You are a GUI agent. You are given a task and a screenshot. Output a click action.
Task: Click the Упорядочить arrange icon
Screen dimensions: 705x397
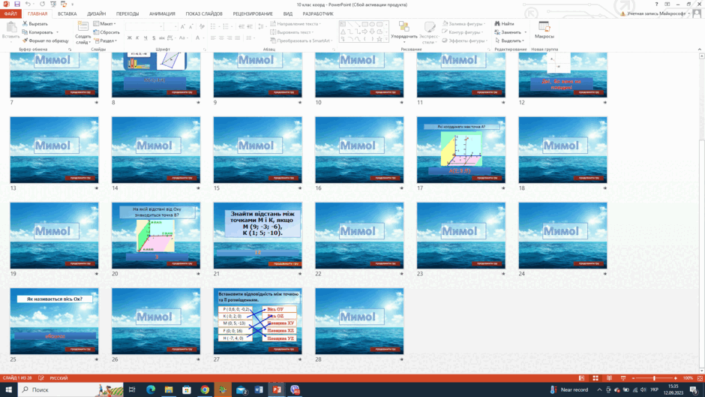click(x=403, y=28)
